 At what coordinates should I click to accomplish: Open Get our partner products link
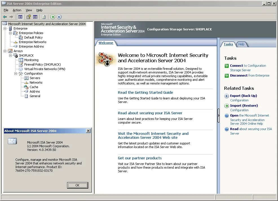point(140,158)
